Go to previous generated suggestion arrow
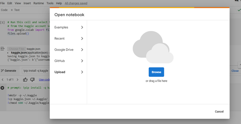241x124 pixels. point(3,80)
